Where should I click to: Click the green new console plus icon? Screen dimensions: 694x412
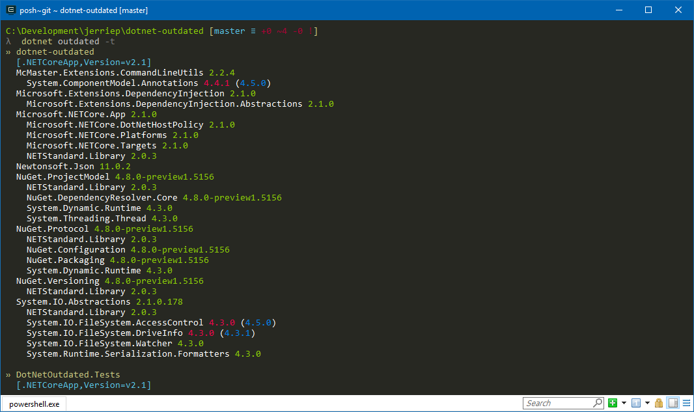click(x=613, y=403)
